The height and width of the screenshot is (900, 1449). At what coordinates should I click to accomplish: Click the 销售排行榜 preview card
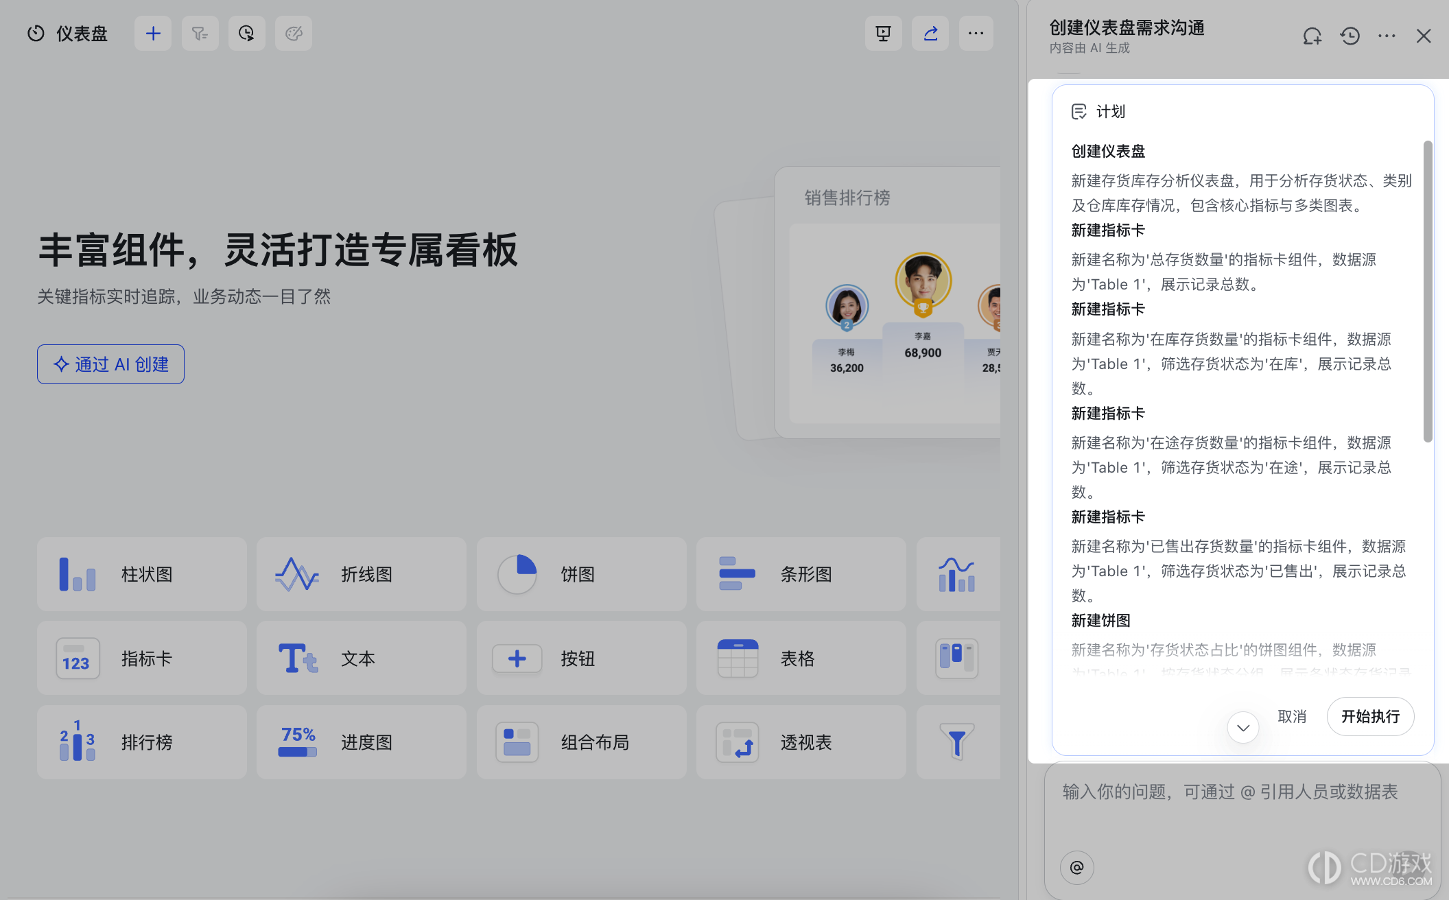(x=887, y=302)
